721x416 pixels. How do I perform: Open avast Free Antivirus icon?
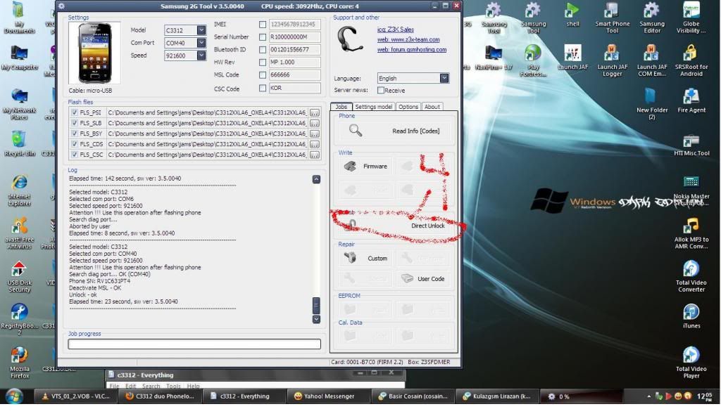point(19,233)
